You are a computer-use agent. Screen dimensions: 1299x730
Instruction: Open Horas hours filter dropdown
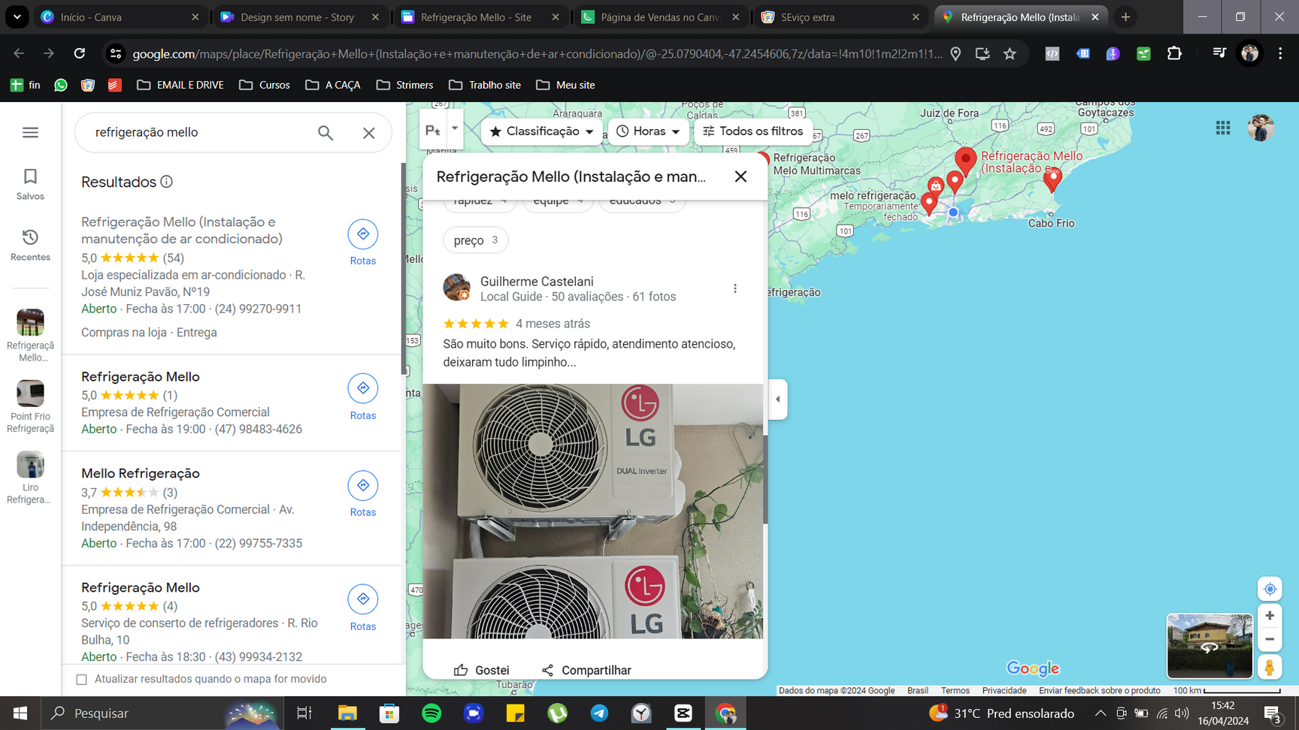[648, 131]
